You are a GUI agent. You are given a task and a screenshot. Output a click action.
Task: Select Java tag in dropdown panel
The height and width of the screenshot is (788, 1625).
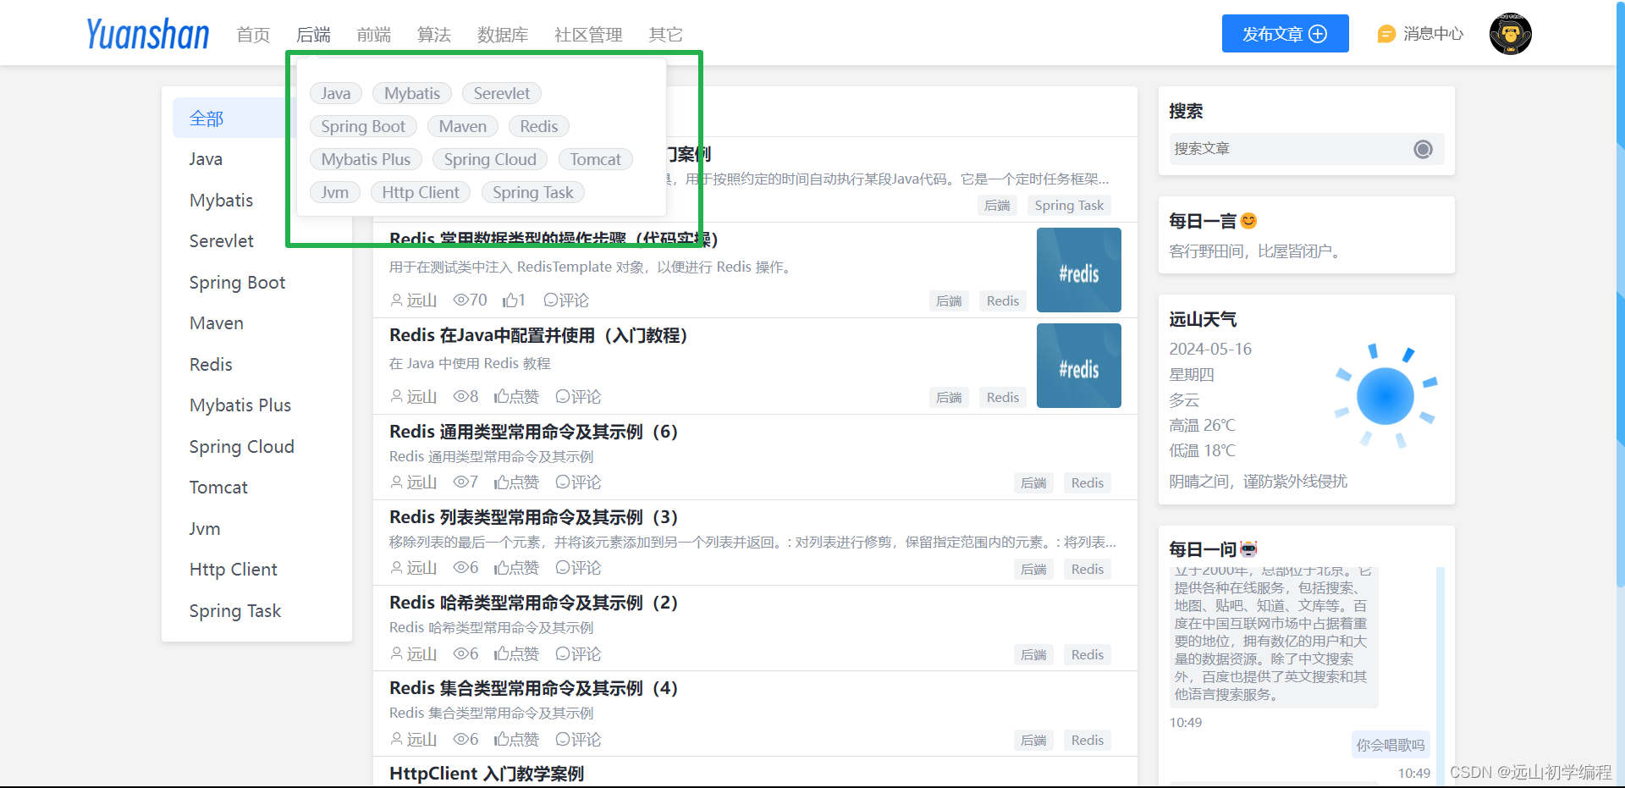(x=336, y=93)
